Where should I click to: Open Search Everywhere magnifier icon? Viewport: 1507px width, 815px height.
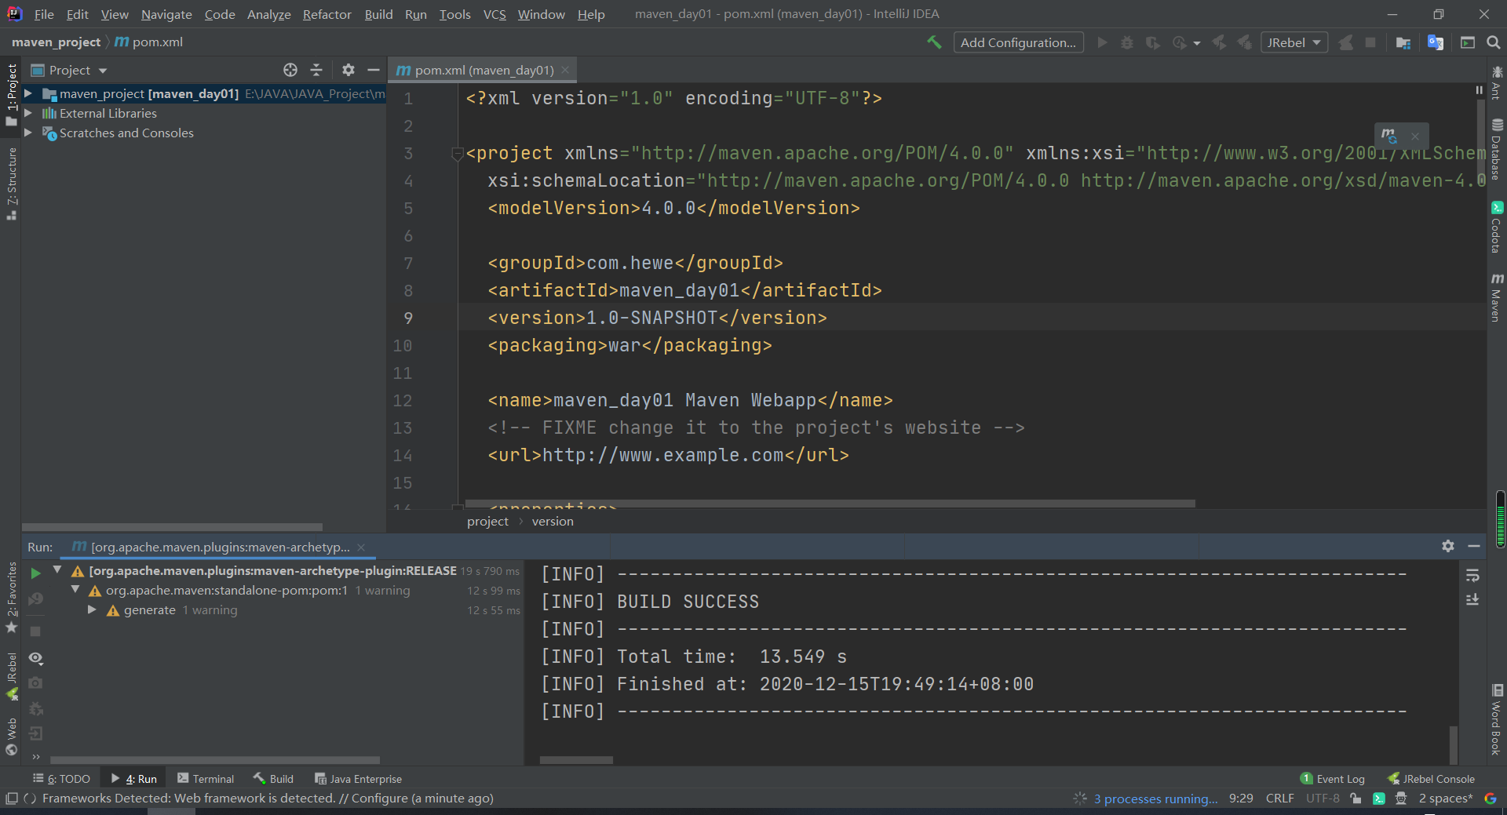pos(1494,42)
